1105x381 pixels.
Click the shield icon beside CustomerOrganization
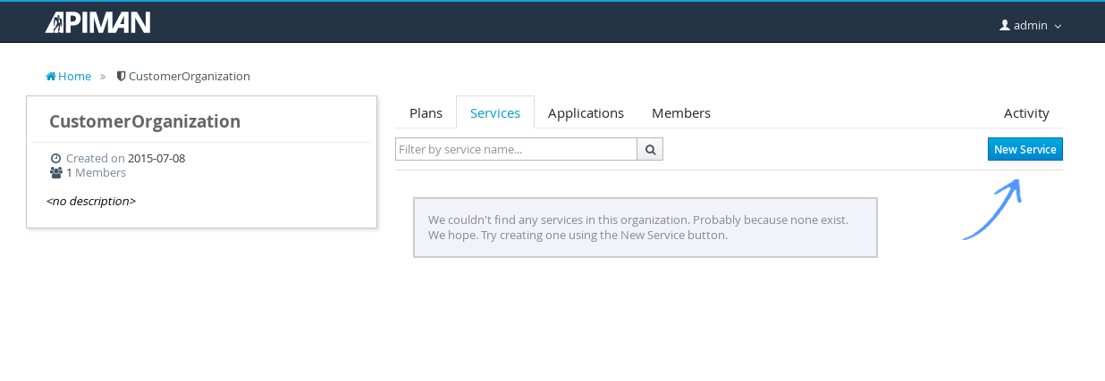click(122, 76)
